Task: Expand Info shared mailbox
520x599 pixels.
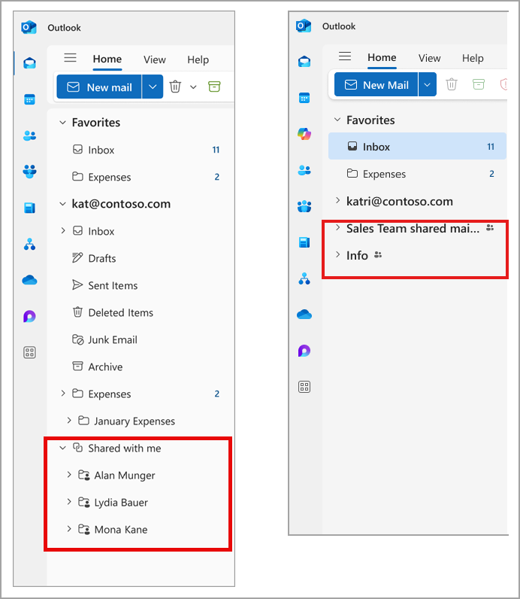Action: coord(337,255)
